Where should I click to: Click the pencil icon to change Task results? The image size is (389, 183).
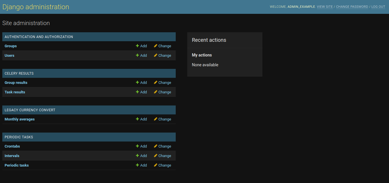pos(155,92)
